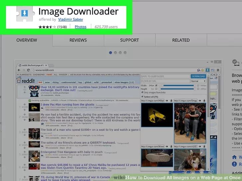Select the third screenshot carousel dot
242x181 pixels.
click(x=120, y=53)
